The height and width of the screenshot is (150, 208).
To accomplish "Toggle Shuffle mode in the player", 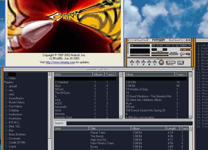I will pos(170,63).
